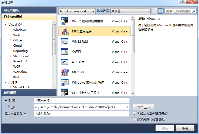Click the category tree scroll up arrow
The height and width of the screenshot is (134, 199).
(54, 22)
